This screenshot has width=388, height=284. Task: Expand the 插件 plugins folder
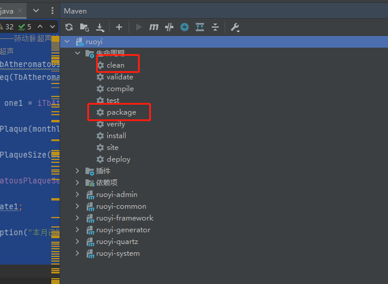pyautogui.click(x=77, y=171)
